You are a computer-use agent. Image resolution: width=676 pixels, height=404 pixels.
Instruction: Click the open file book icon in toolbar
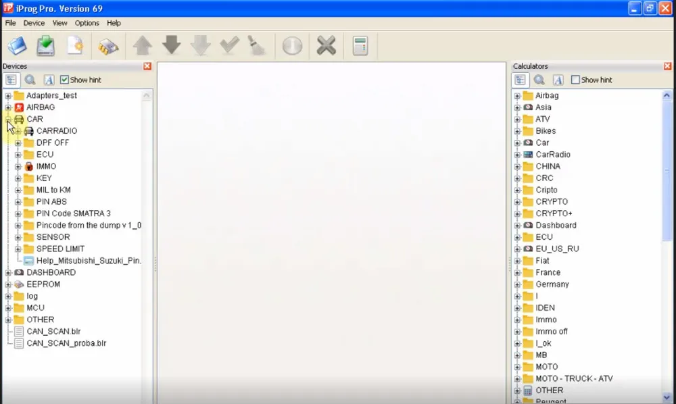18,46
